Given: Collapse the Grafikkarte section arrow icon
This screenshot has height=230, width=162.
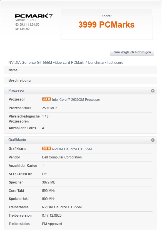Looking at the screenshot, I should (153, 140).
